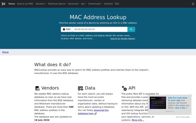Screen dimensions: 196x123
Task: Click the magnifier search button
Action: point(131,29)
